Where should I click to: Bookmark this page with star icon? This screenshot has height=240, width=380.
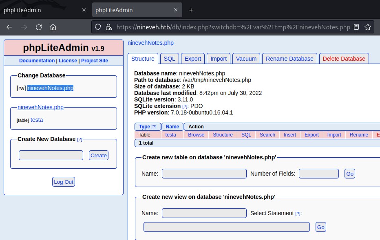(x=367, y=27)
